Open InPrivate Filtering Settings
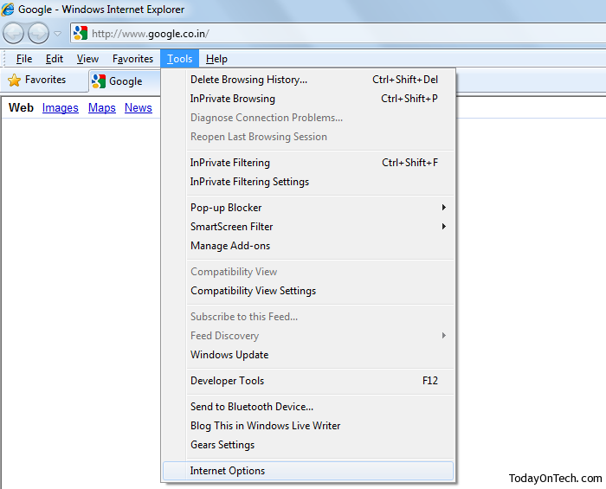 (x=308, y=182)
